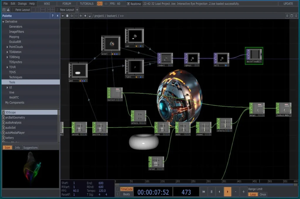Add a new layout with plus icon
Viewport: 300px width, 199px height.
[77, 10]
